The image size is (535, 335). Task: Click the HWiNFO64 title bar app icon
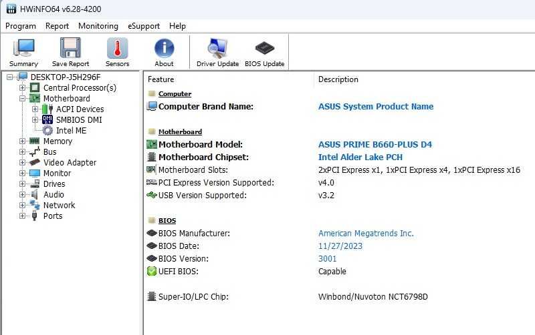click(x=11, y=9)
